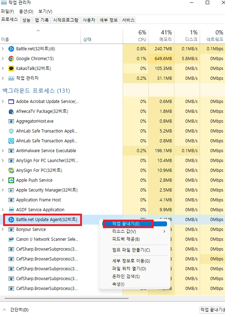Image resolution: width=225 pixels, height=317 pixels.
Task: Sort by the 이름 column header
Action: coord(40,36)
